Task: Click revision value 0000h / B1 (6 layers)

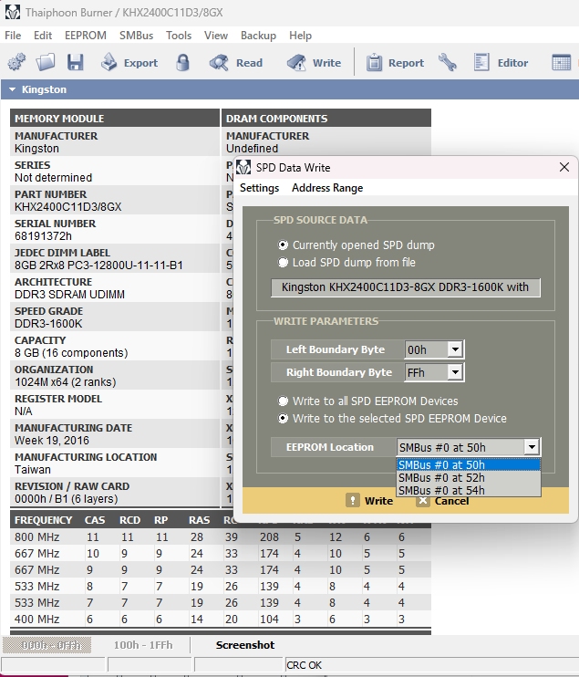Action: 66,499
